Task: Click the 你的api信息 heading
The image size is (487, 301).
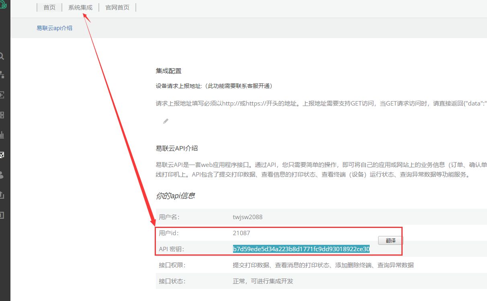Action: (x=176, y=196)
